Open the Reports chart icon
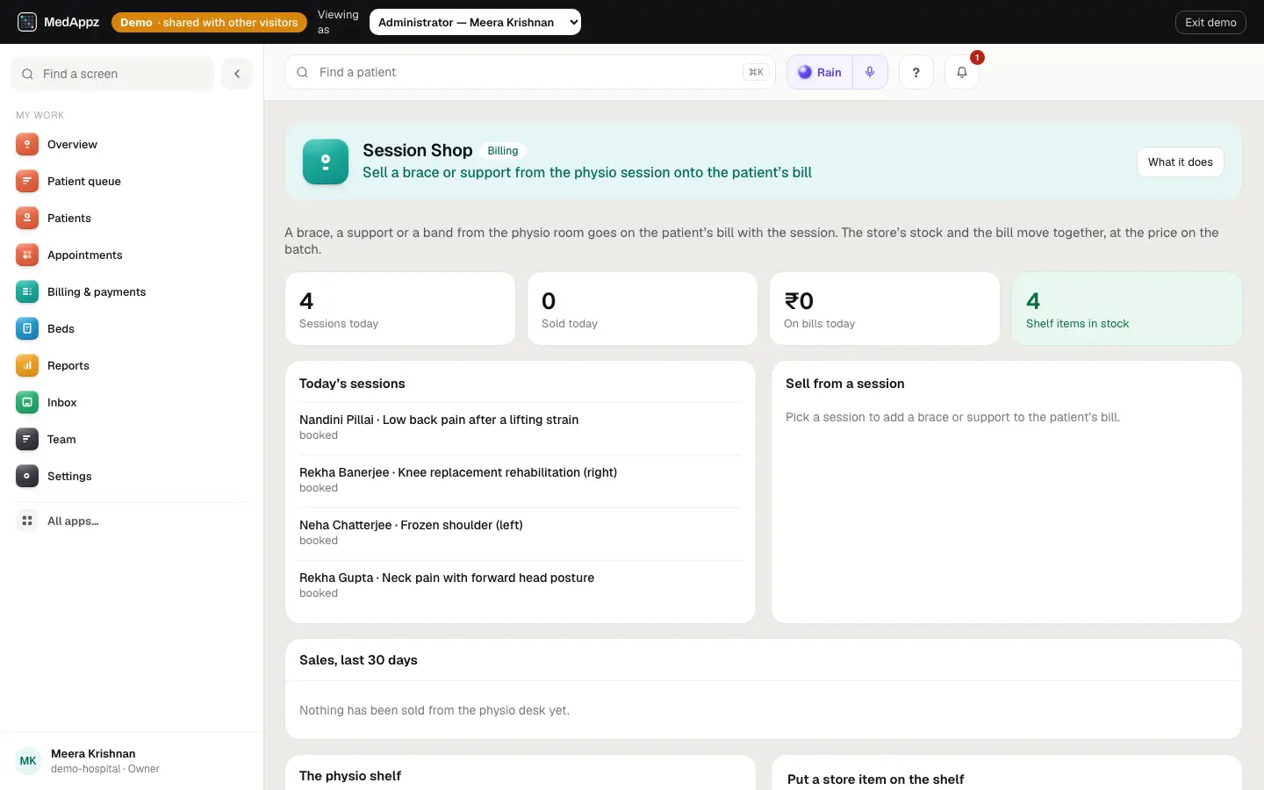This screenshot has width=1264, height=790. coord(27,365)
